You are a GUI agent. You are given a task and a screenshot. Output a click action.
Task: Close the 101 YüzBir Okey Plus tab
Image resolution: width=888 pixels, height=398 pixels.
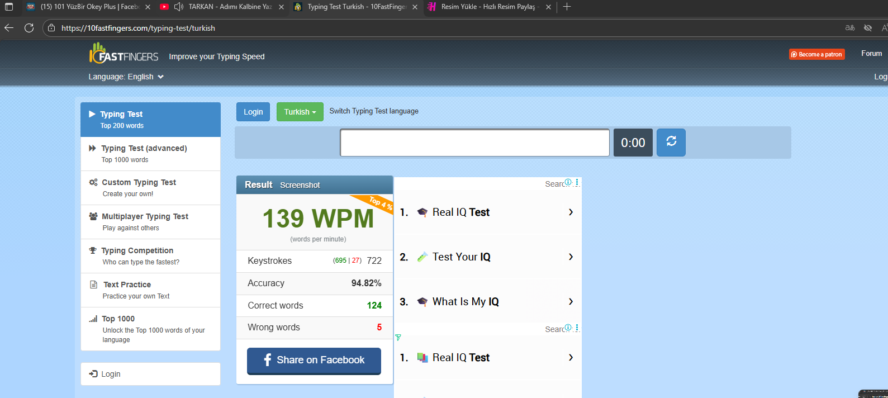(x=148, y=7)
